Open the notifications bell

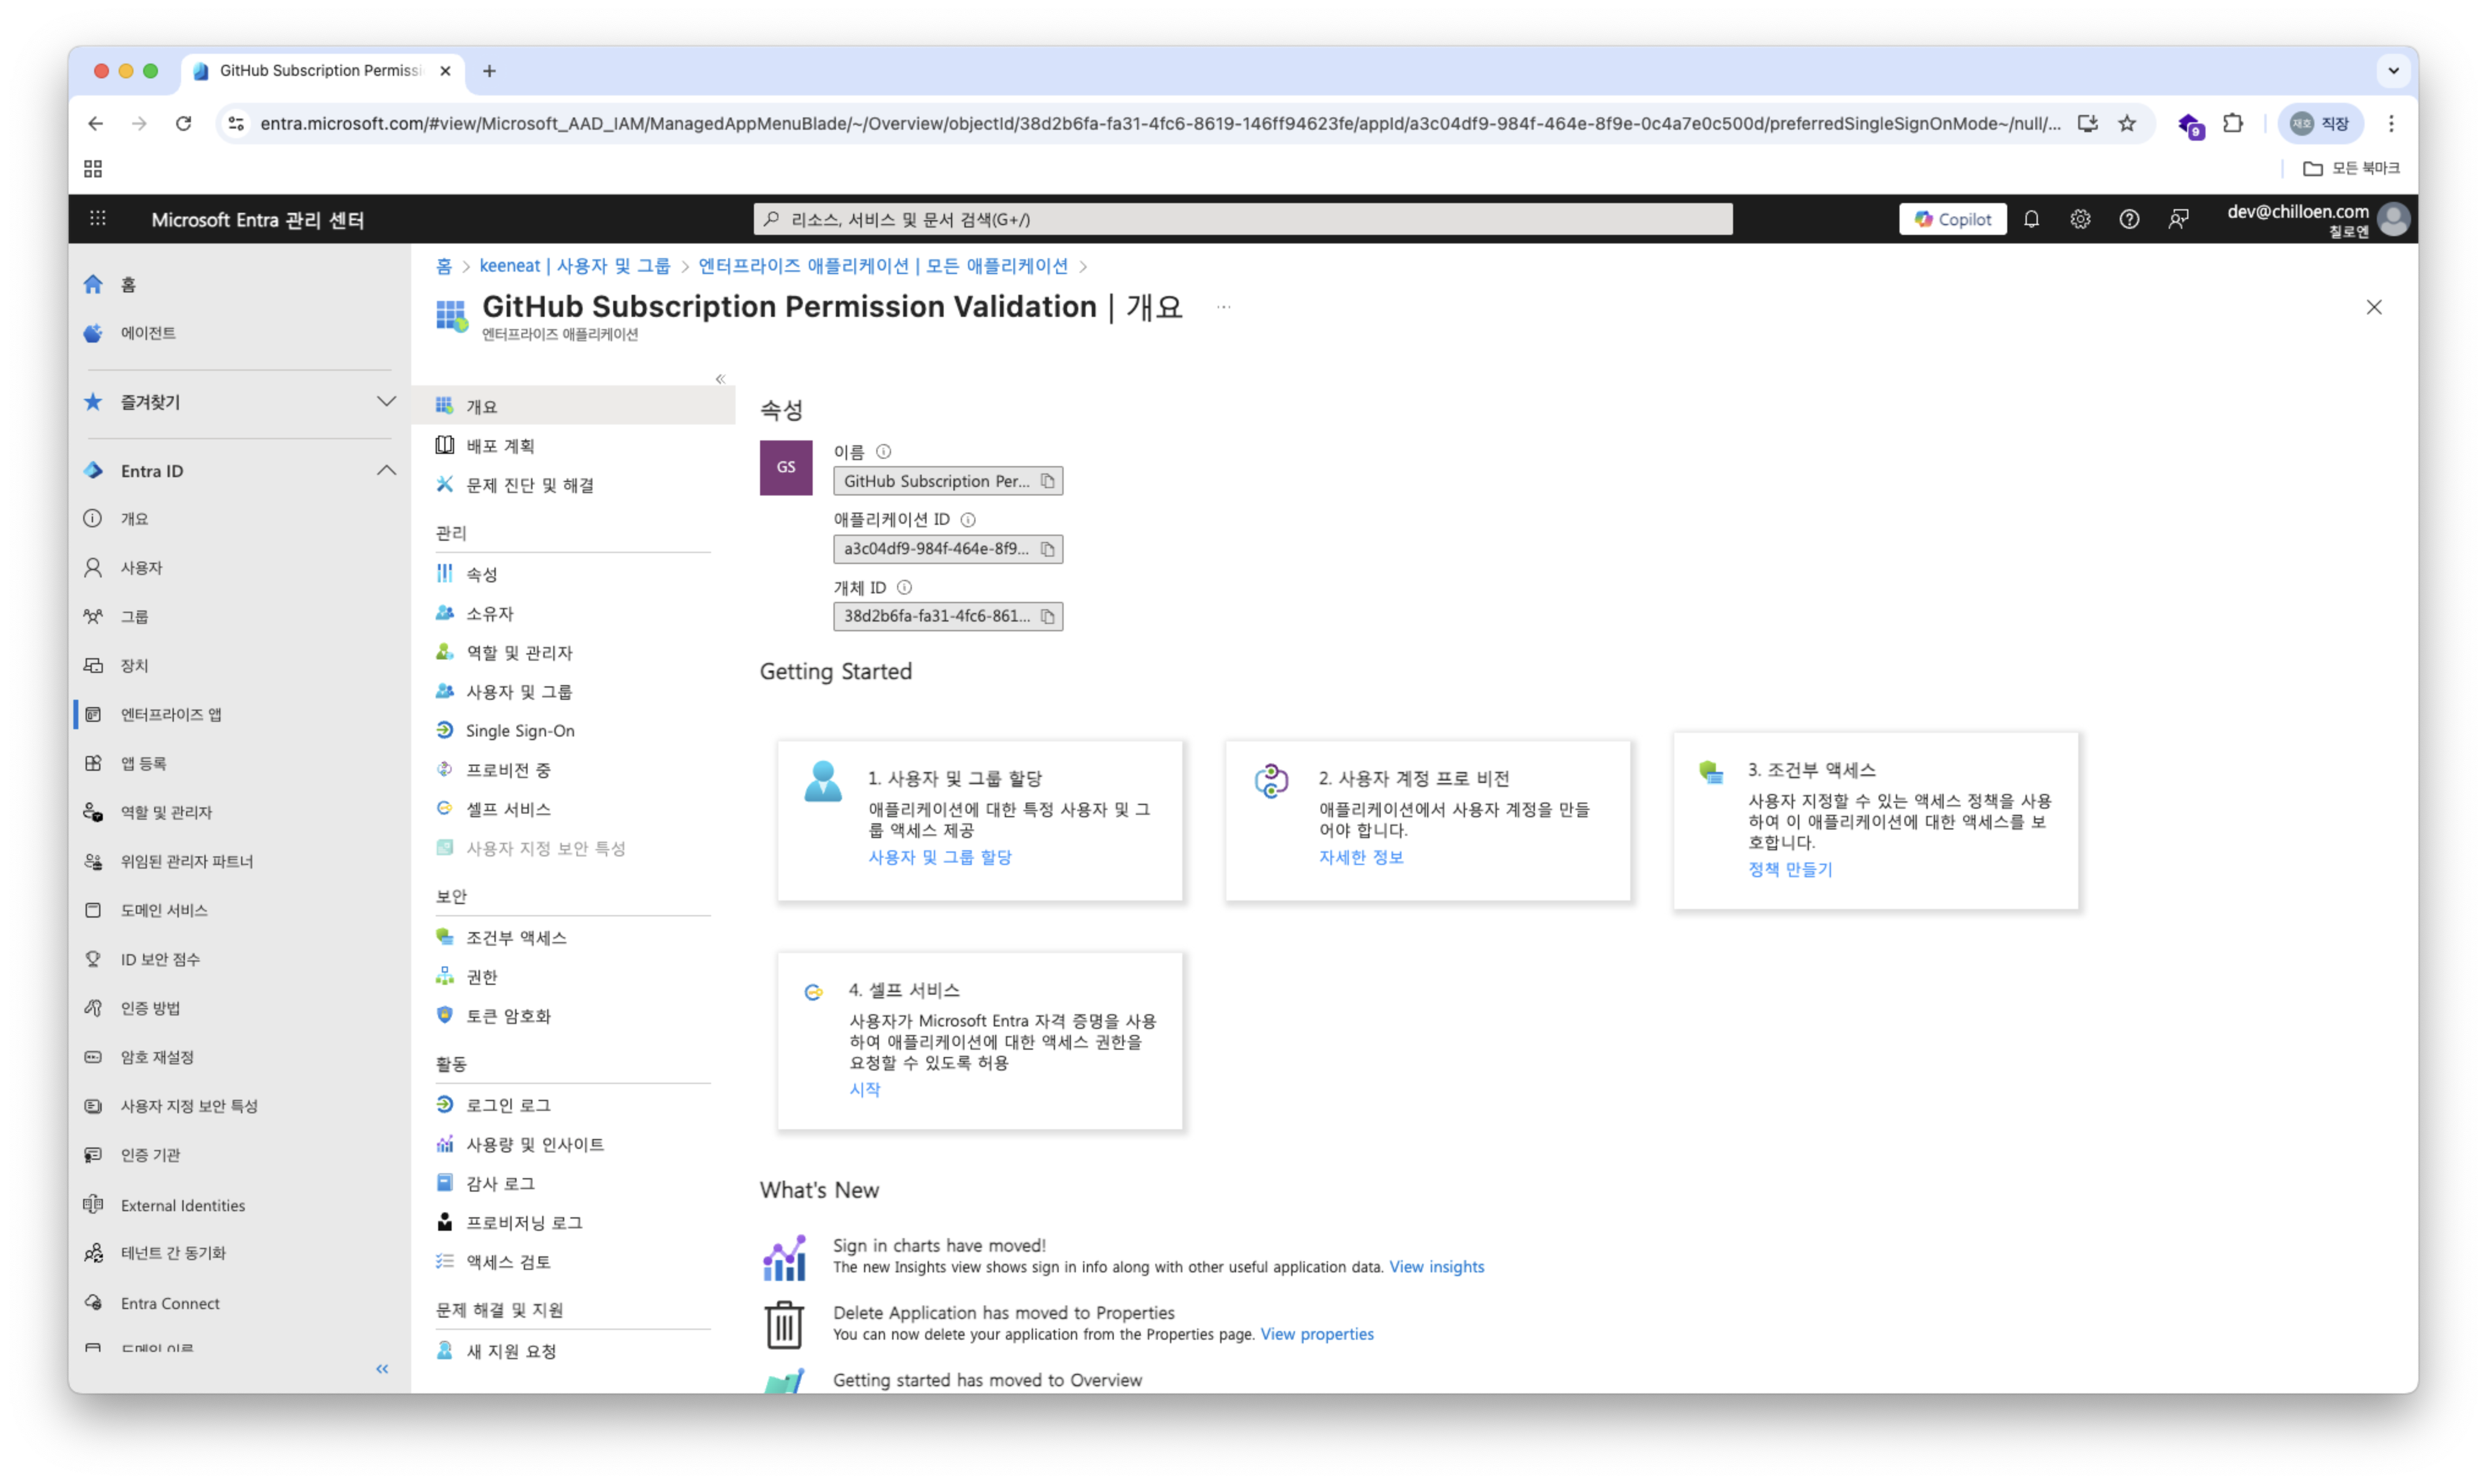(x=2031, y=219)
